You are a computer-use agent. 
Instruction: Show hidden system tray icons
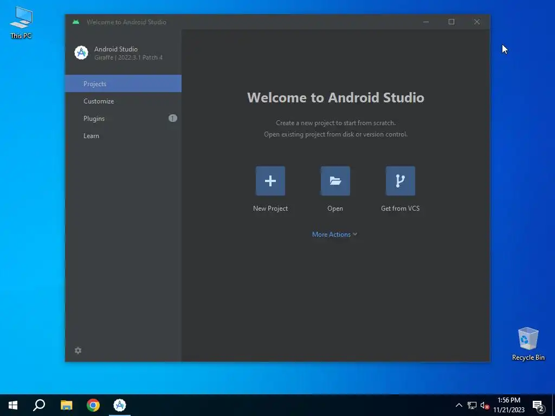pyautogui.click(x=459, y=405)
